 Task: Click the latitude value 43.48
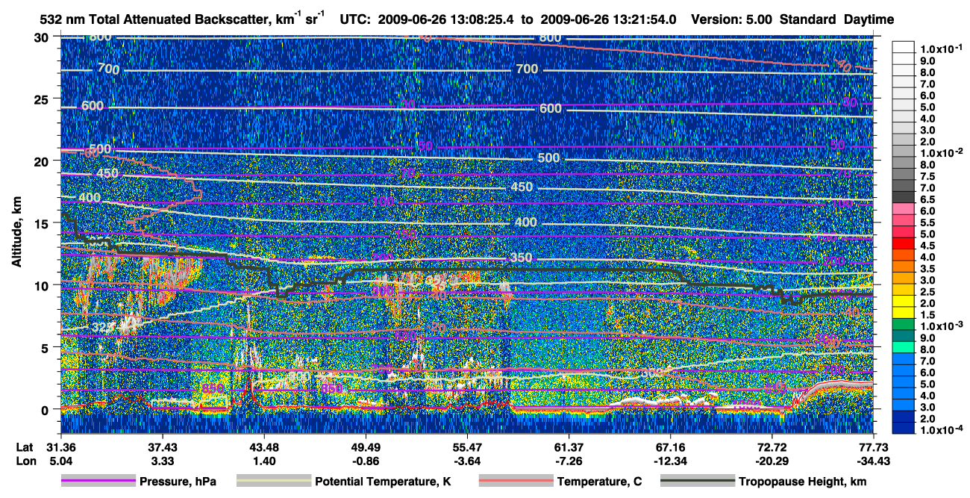click(263, 447)
